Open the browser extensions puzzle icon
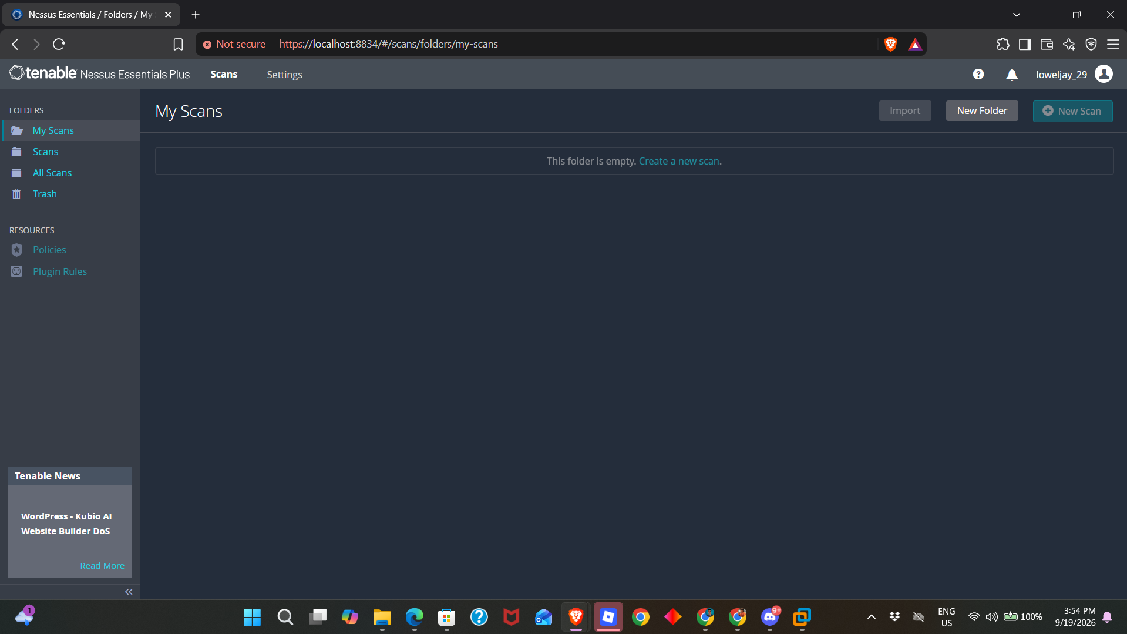The height and width of the screenshot is (634, 1127). (x=1003, y=44)
